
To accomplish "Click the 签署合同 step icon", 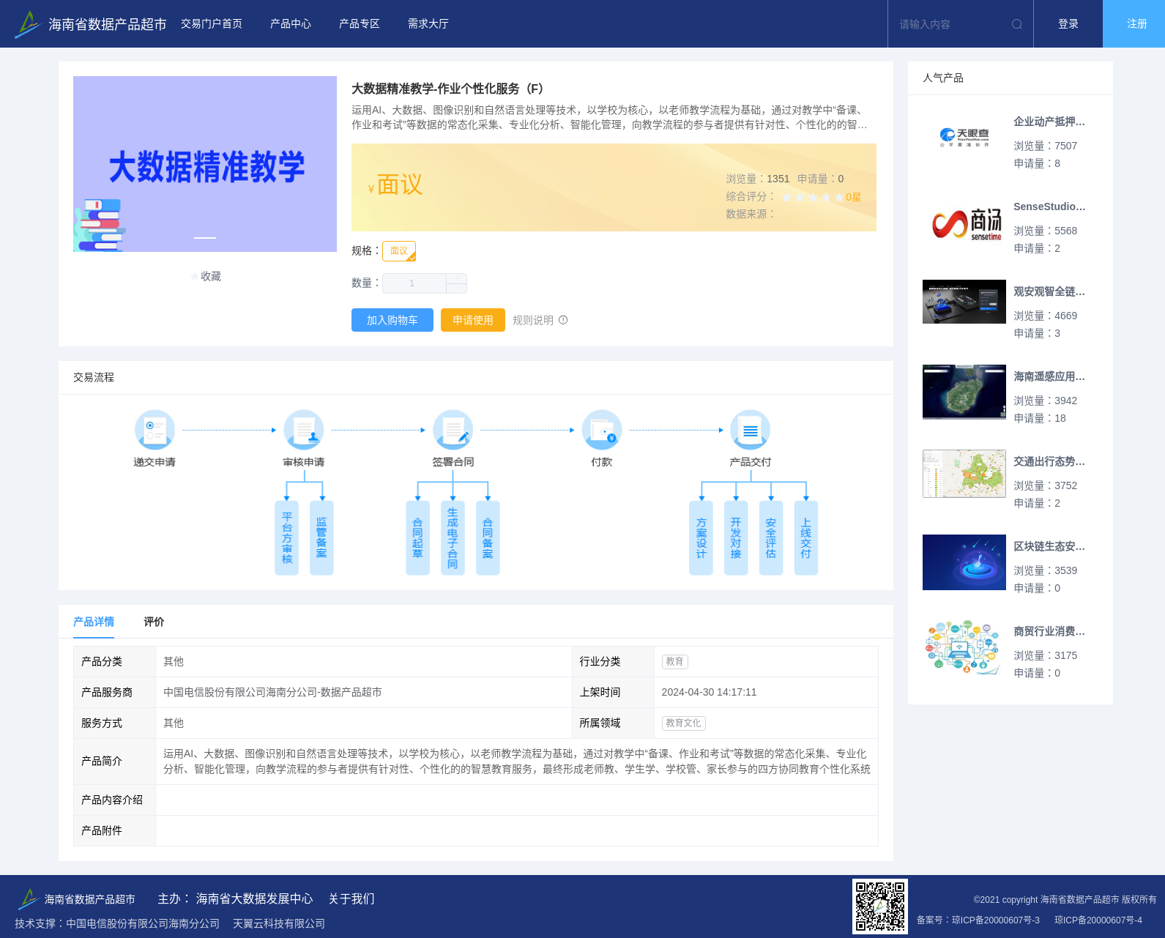I will coord(453,430).
